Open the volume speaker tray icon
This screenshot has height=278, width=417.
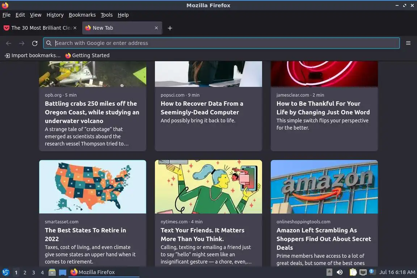point(340,272)
